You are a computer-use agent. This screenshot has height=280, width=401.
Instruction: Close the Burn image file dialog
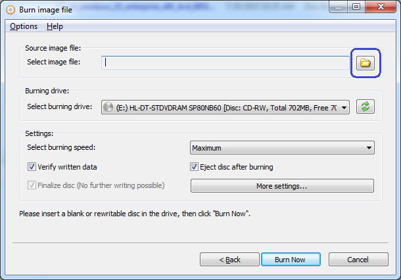[x=381, y=7]
